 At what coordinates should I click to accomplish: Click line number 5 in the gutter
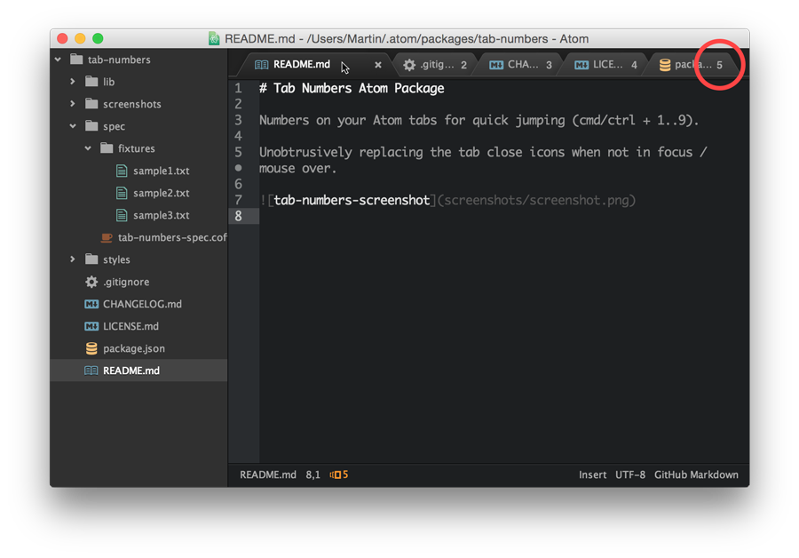(238, 152)
